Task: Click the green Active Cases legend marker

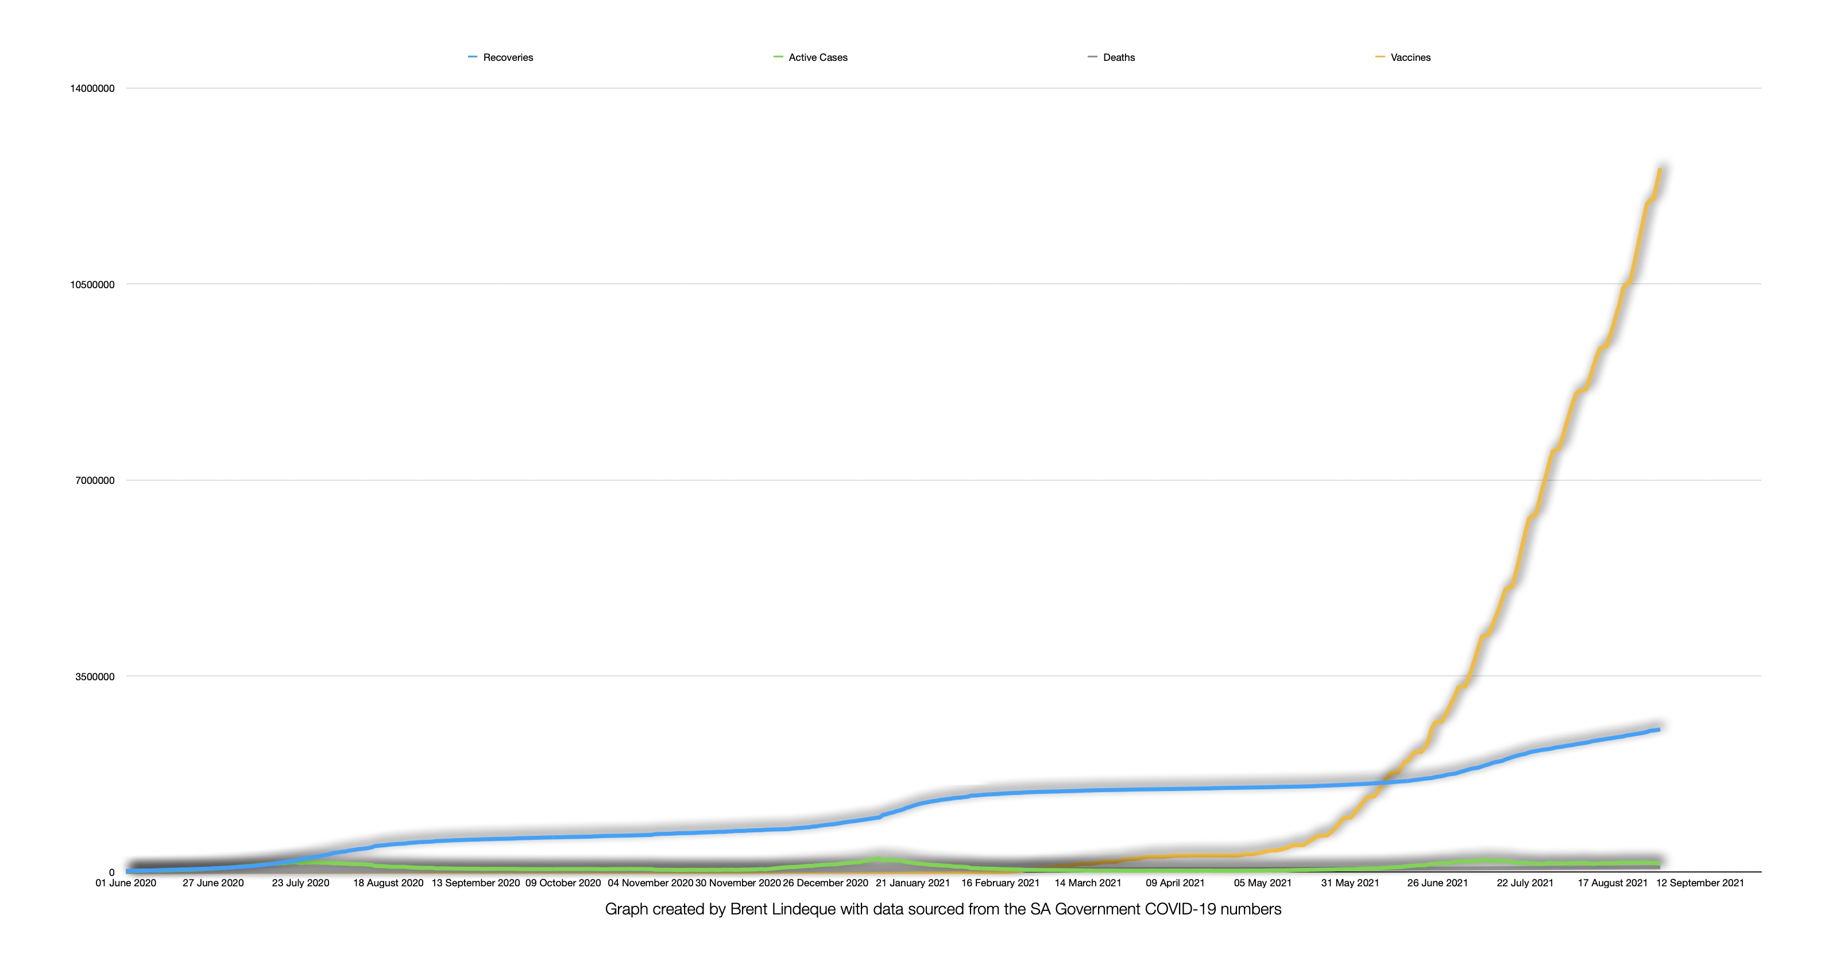Action: (778, 57)
